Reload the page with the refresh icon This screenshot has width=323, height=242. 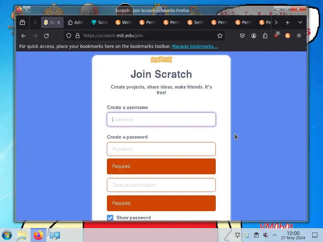click(x=46, y=36)
